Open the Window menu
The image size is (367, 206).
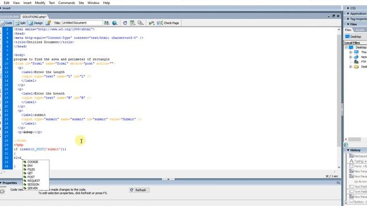(93, 3)
